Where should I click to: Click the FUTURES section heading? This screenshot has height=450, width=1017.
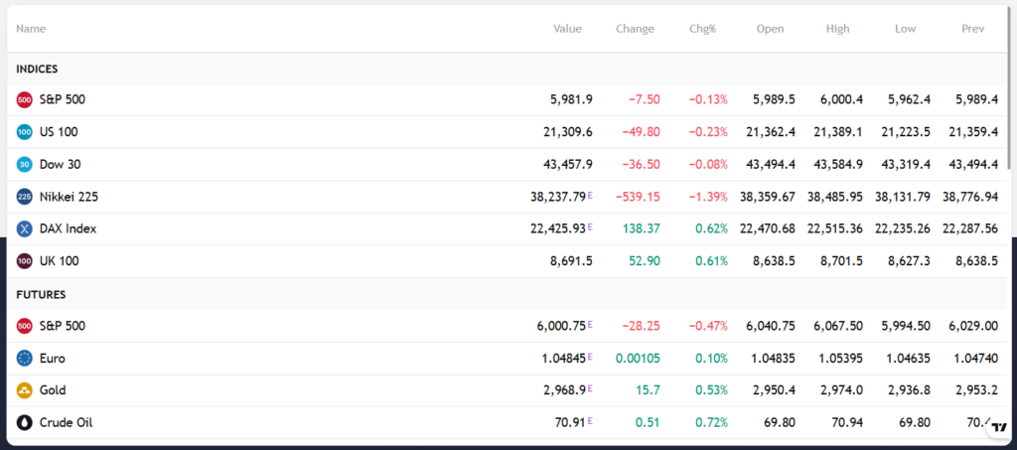point(41,294)
